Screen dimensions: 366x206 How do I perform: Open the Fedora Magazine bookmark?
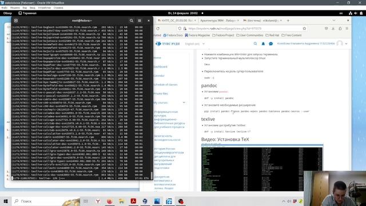[197, 35]
